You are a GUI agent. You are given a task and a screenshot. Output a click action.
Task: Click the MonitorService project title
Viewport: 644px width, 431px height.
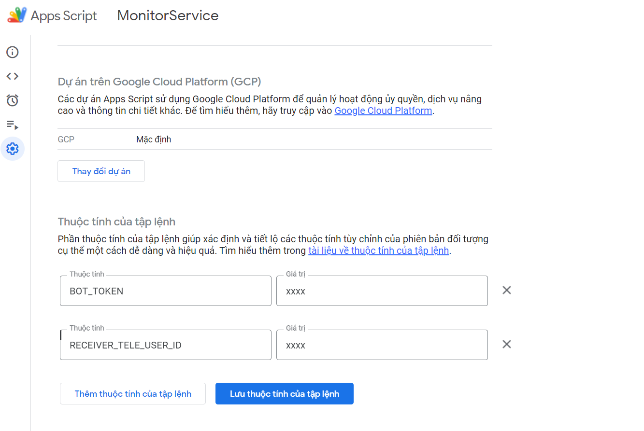tap(167, 15)
